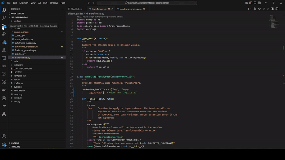The width and height of the screenshot is (285, 160).
Task: Open the Run and Debug view
Action: coord(4,34)
